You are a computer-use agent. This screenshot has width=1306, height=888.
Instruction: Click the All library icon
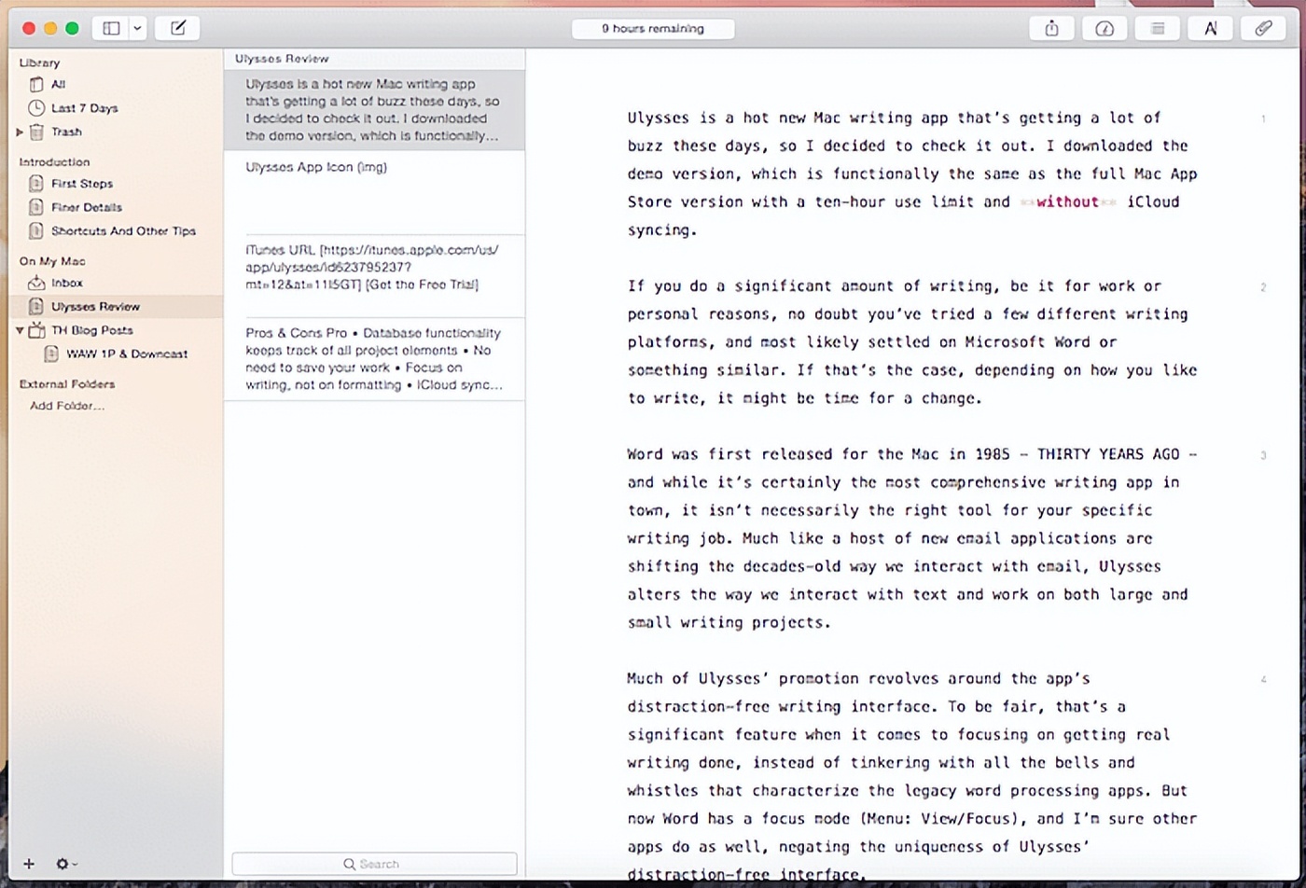pyautogui.click(x=36, y=84)
